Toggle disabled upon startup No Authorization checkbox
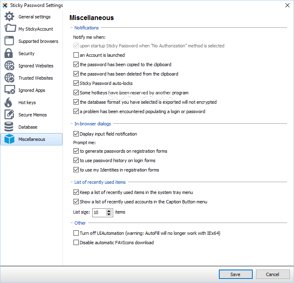The image size is (294, 283). 76,46
